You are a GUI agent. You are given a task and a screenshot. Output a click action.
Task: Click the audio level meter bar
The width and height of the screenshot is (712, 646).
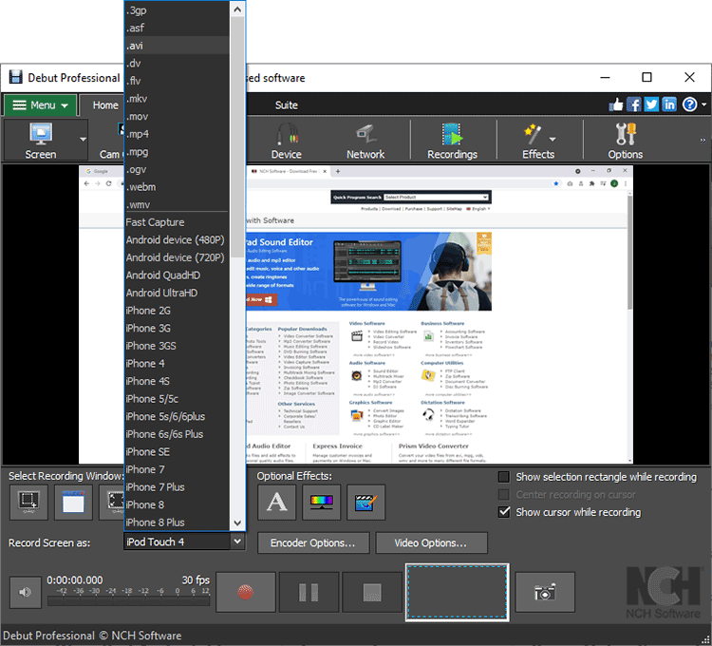click(128, 601)
